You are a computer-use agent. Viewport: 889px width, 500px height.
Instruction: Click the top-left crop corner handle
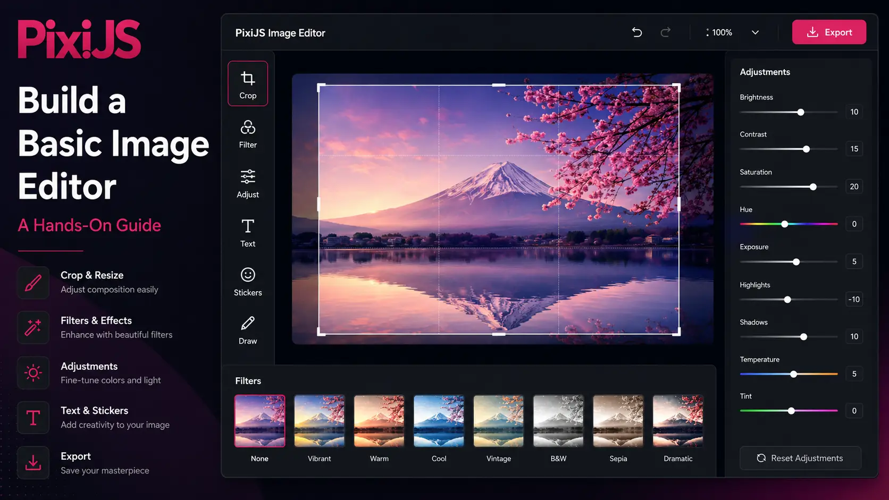(x=321, y=87)
